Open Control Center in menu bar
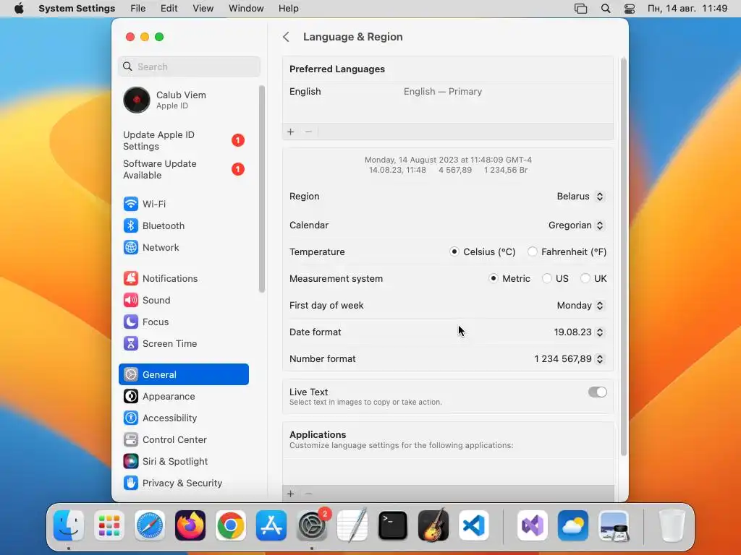The image size is (741, 555). point(630,9)
